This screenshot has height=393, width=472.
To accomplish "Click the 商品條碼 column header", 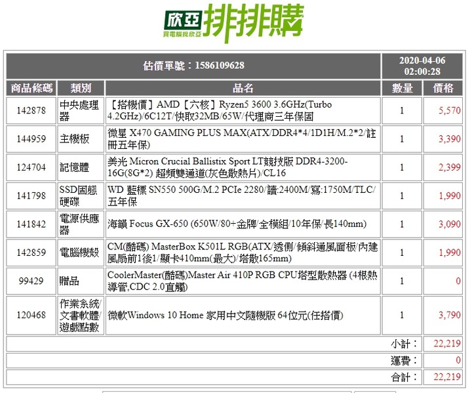I will pos(31,89).
